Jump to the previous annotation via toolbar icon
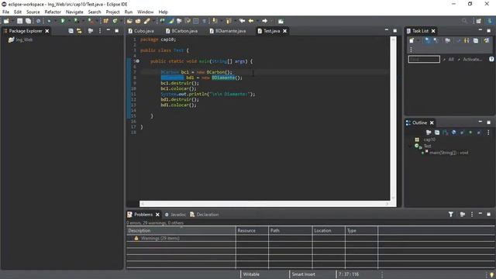 click(228, 21)
